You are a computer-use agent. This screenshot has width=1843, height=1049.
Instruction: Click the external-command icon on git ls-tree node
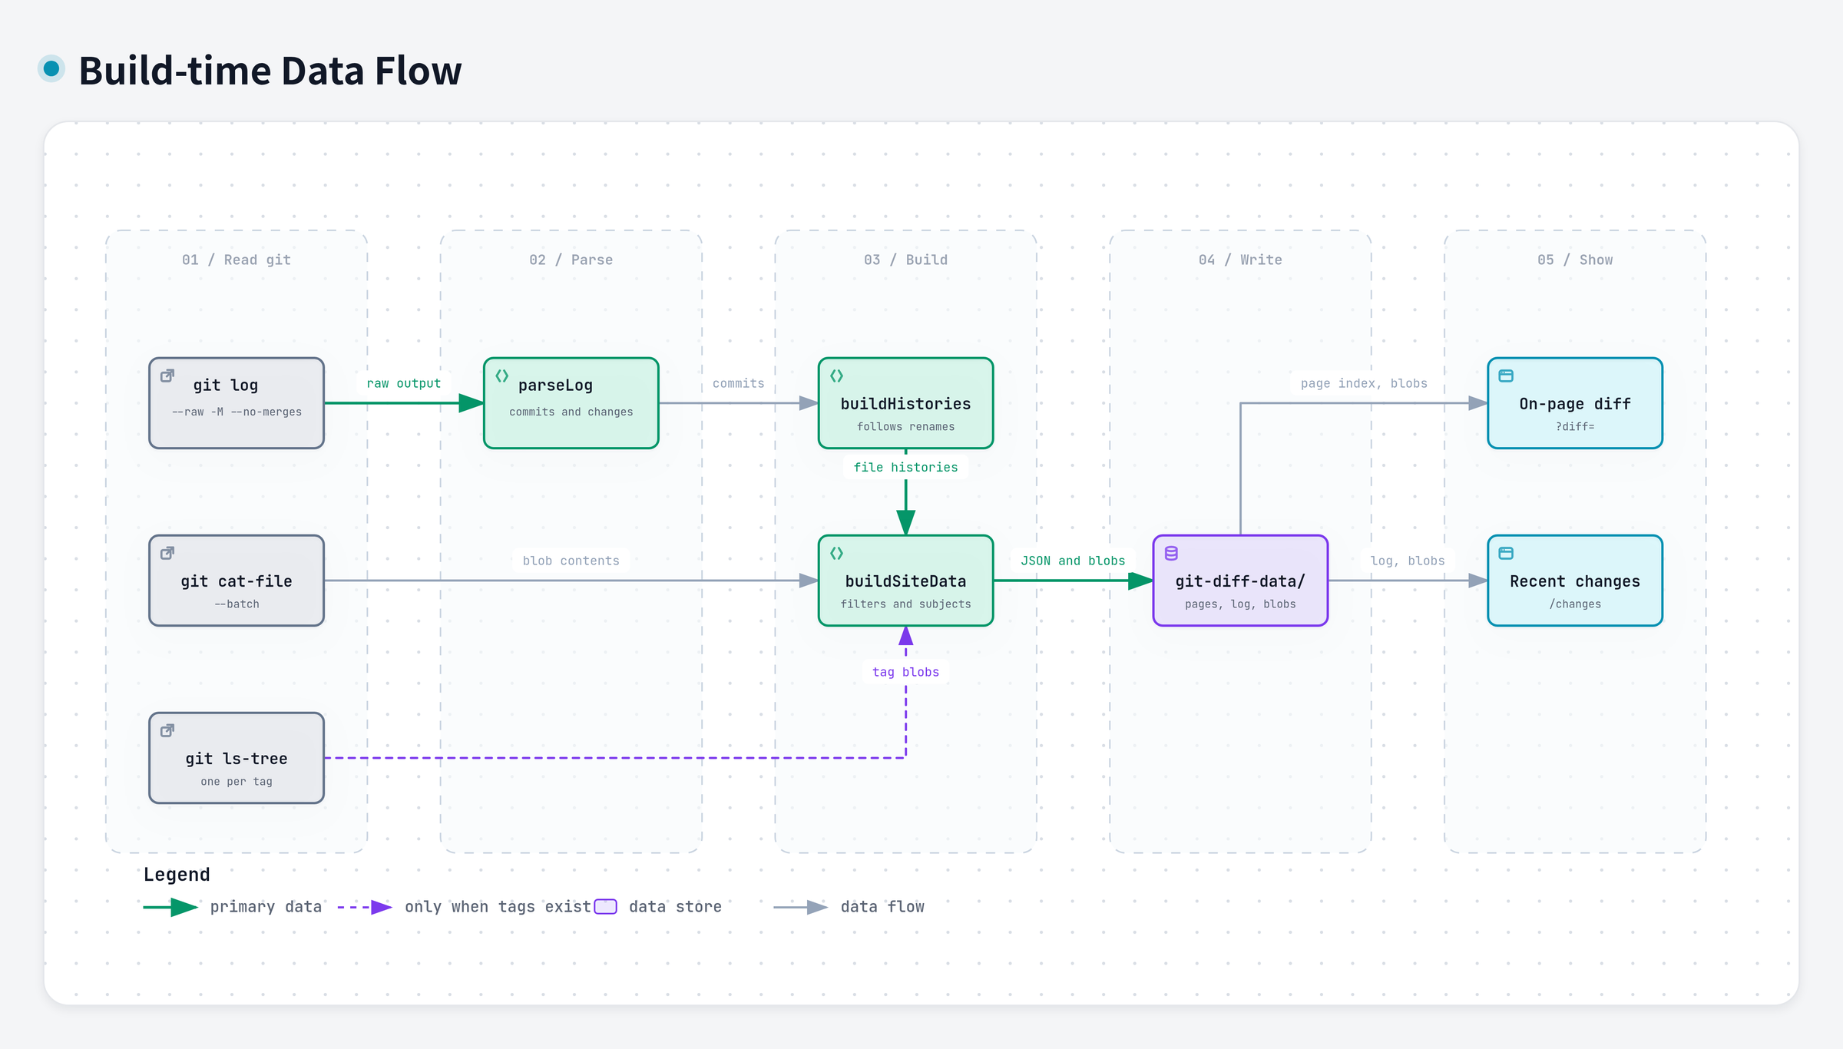pos(167,730)
